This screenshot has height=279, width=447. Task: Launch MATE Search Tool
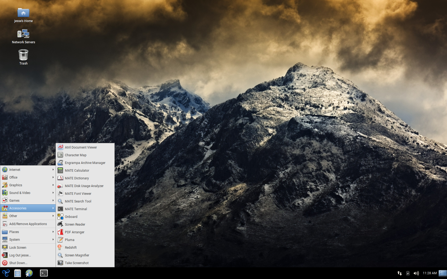[85, 201]
